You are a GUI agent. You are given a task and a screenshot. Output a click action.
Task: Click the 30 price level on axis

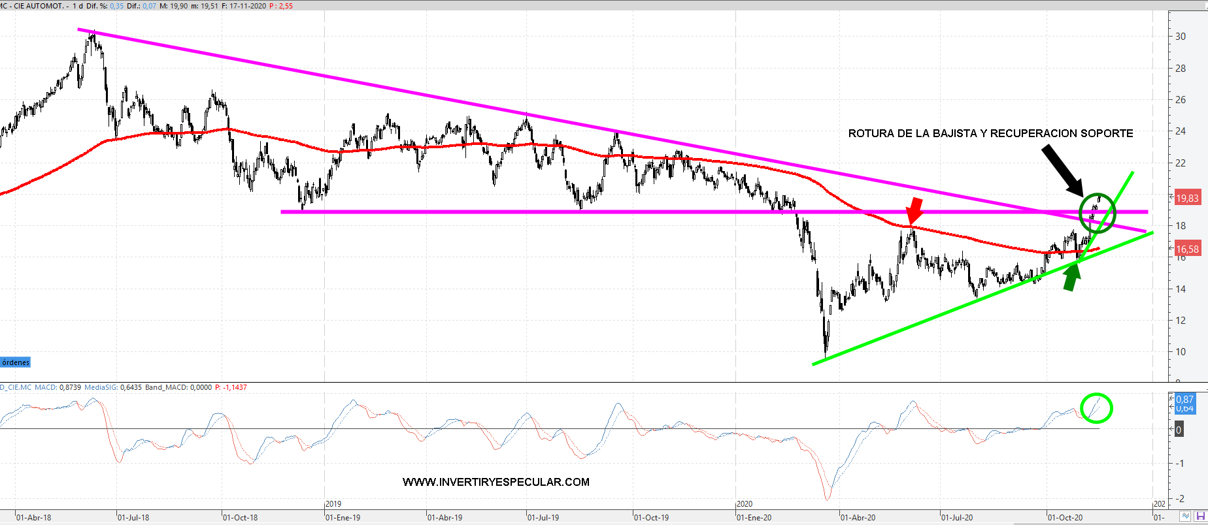pyautogui.click(x=1181, y=37)
